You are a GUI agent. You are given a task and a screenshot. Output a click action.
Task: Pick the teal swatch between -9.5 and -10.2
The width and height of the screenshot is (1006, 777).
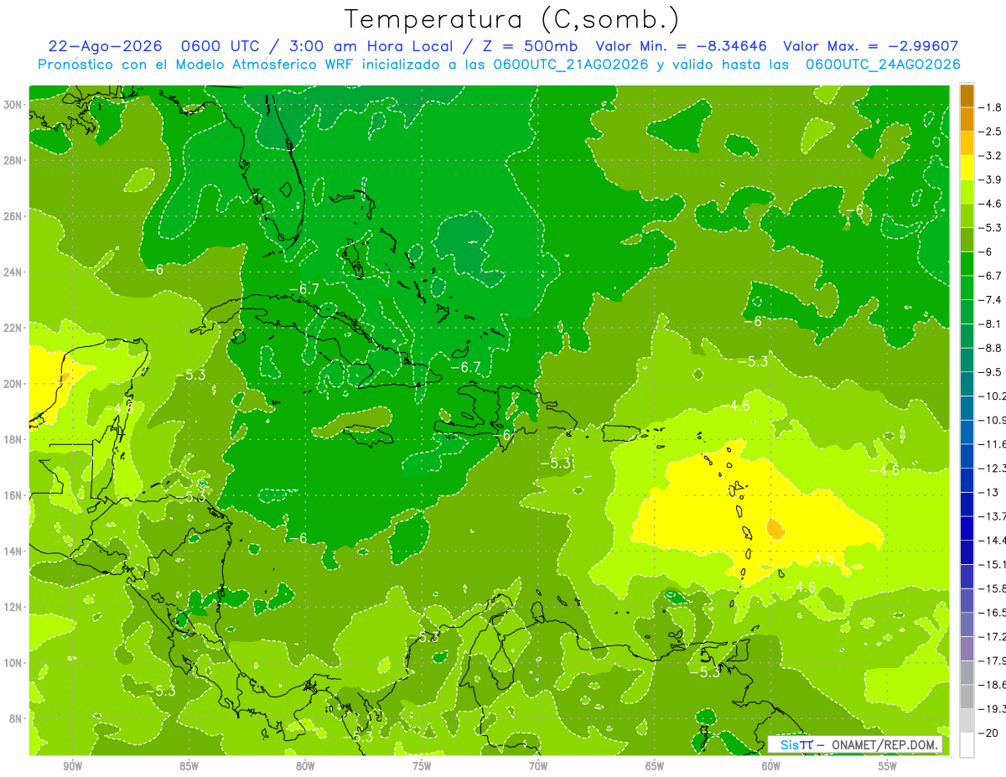[x=967, y=384]
